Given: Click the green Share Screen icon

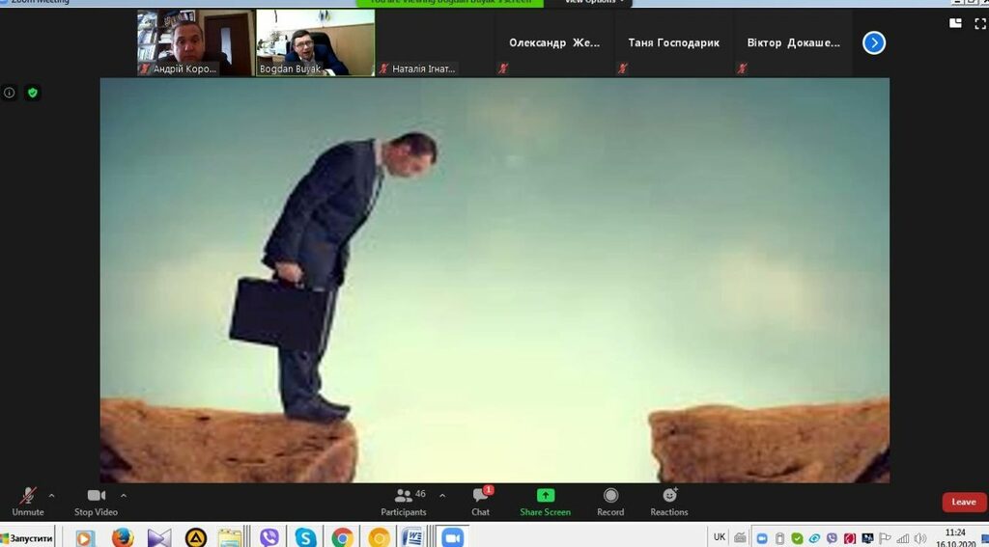Looking at the screenshot, I should tap(545, 496).
